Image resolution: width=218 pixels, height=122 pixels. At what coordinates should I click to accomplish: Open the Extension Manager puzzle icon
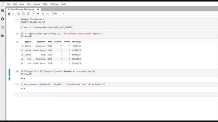pyautogui.click(x=2, y=36)
